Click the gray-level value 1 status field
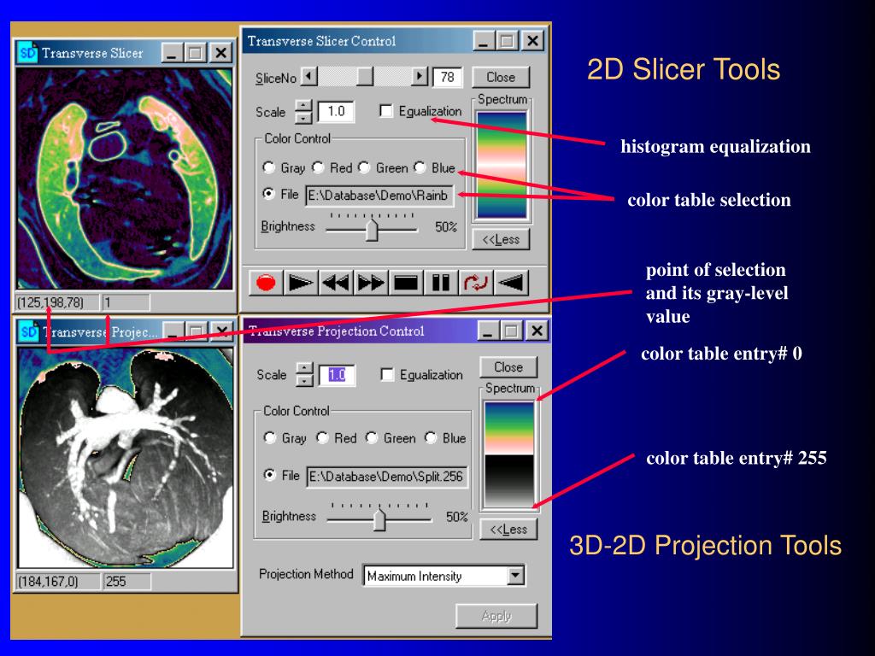The height and width of the screenshot is (656, 875). click(126, 303)
